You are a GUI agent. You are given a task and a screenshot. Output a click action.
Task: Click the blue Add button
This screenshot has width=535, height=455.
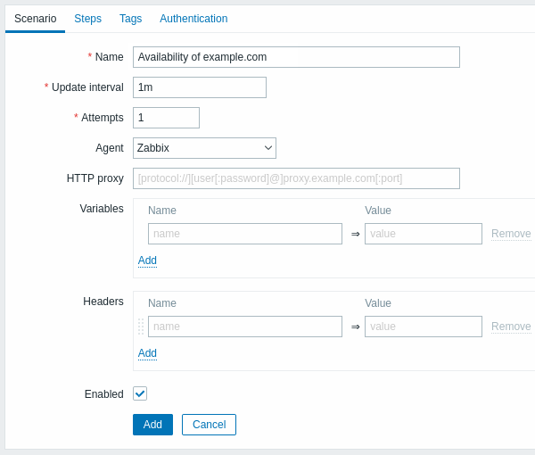tap(152, 425)
